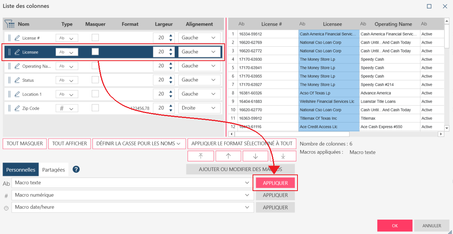
Task: Click the move-down arrow button
Action: pos(255,156)
